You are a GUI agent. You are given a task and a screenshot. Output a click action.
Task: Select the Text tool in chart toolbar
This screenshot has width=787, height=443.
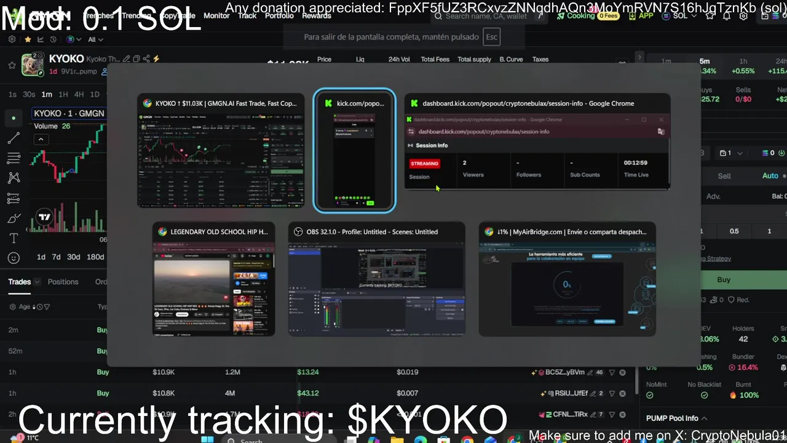point(14,238)
